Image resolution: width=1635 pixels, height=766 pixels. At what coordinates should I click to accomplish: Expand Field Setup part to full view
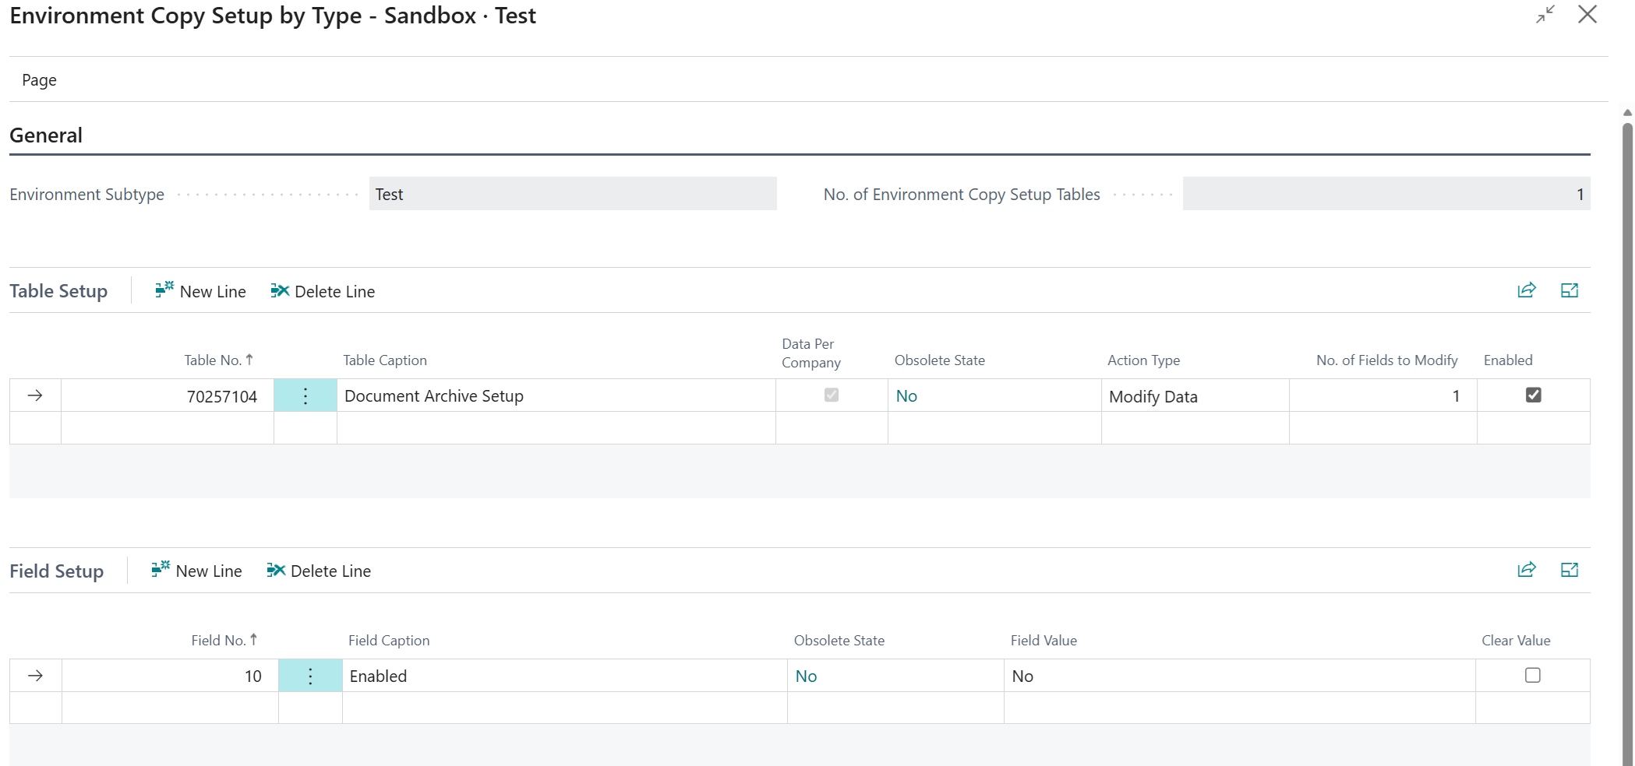(1569, 570)
